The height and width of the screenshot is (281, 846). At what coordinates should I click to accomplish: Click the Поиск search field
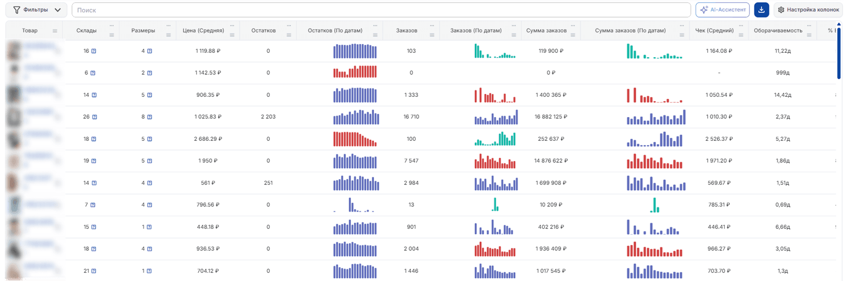tap(381, 10)
